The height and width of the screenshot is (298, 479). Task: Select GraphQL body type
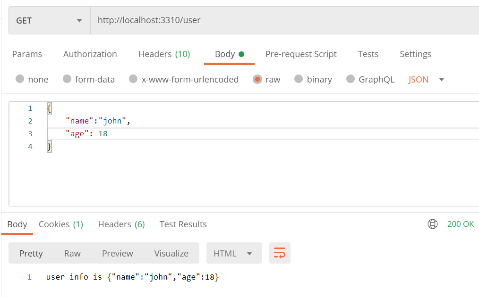coord(351,79)
